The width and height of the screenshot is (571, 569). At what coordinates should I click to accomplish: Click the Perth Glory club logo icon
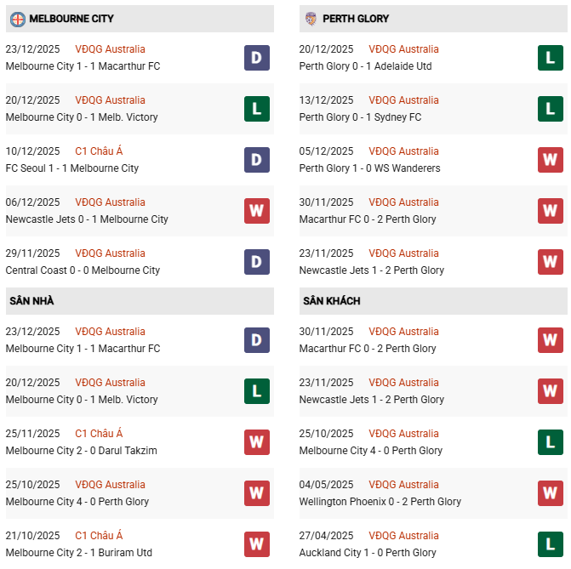(x=311, y=19)
